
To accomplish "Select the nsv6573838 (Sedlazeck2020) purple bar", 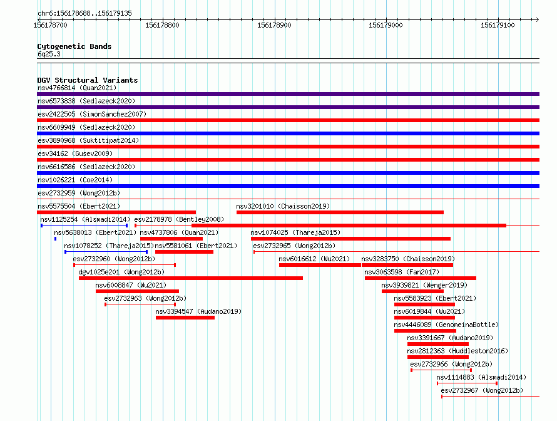I will (288, 107).
